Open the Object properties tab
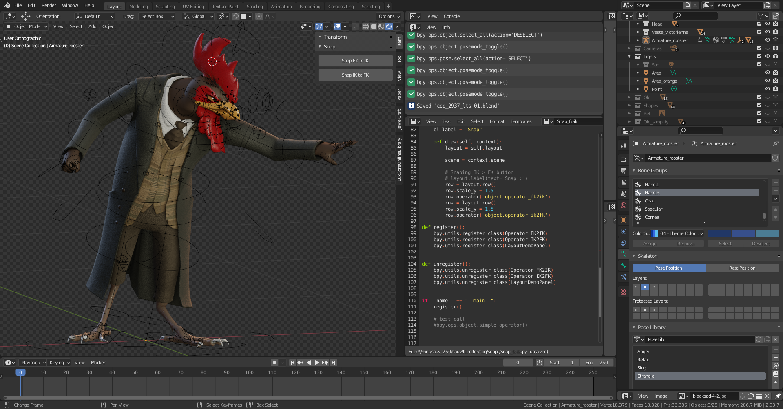 pyautogui.click(x=624, y=220)
